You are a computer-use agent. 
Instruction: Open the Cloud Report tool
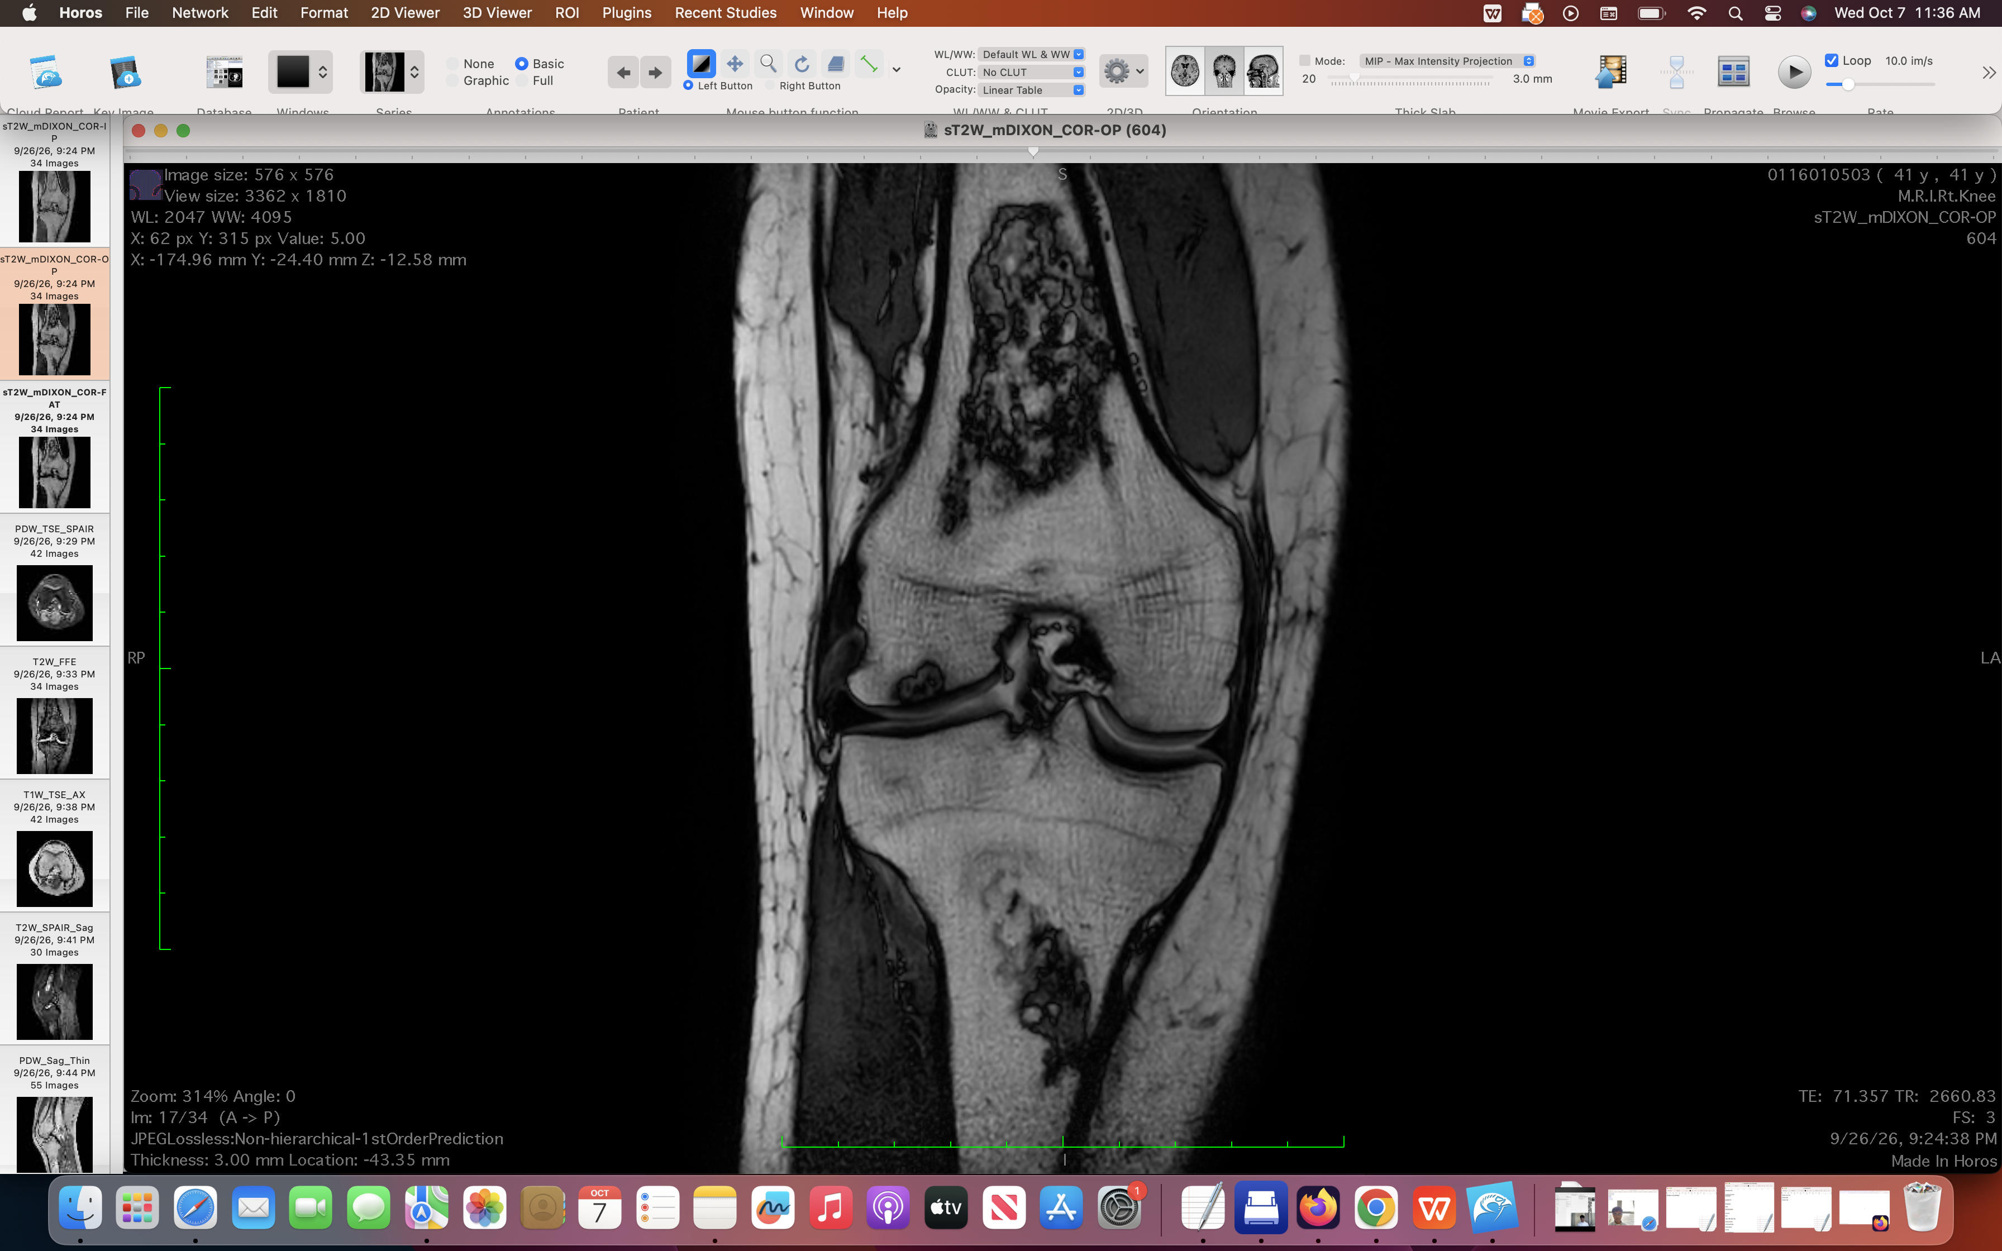coord(45,72)
